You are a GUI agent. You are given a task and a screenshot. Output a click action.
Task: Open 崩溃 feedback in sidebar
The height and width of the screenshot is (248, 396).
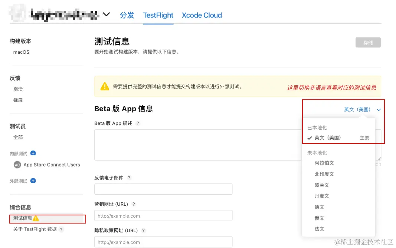pos(18,89)
